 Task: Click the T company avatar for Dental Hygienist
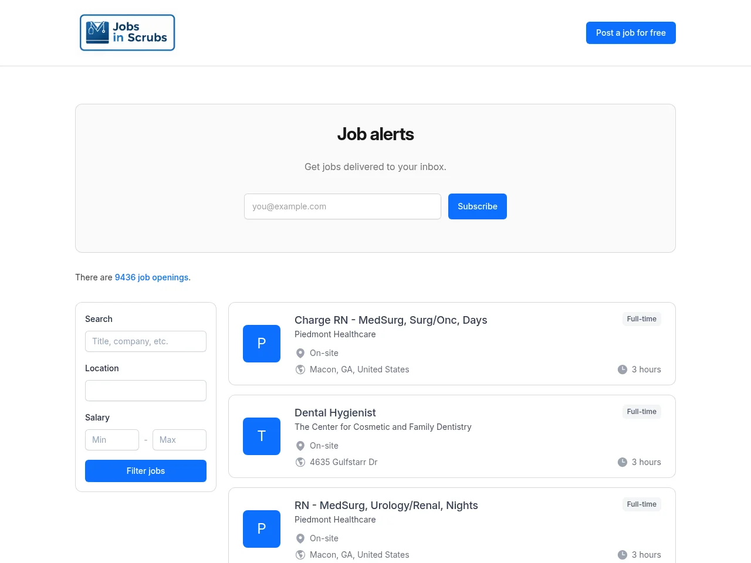pos(262,436)
